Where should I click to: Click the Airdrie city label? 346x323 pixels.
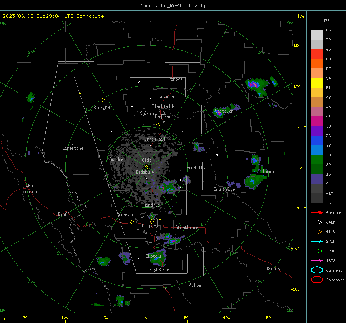(151, 205)
